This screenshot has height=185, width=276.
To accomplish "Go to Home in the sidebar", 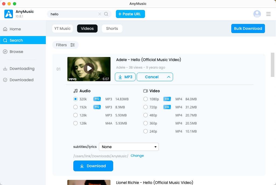I will tap(23, 29).
